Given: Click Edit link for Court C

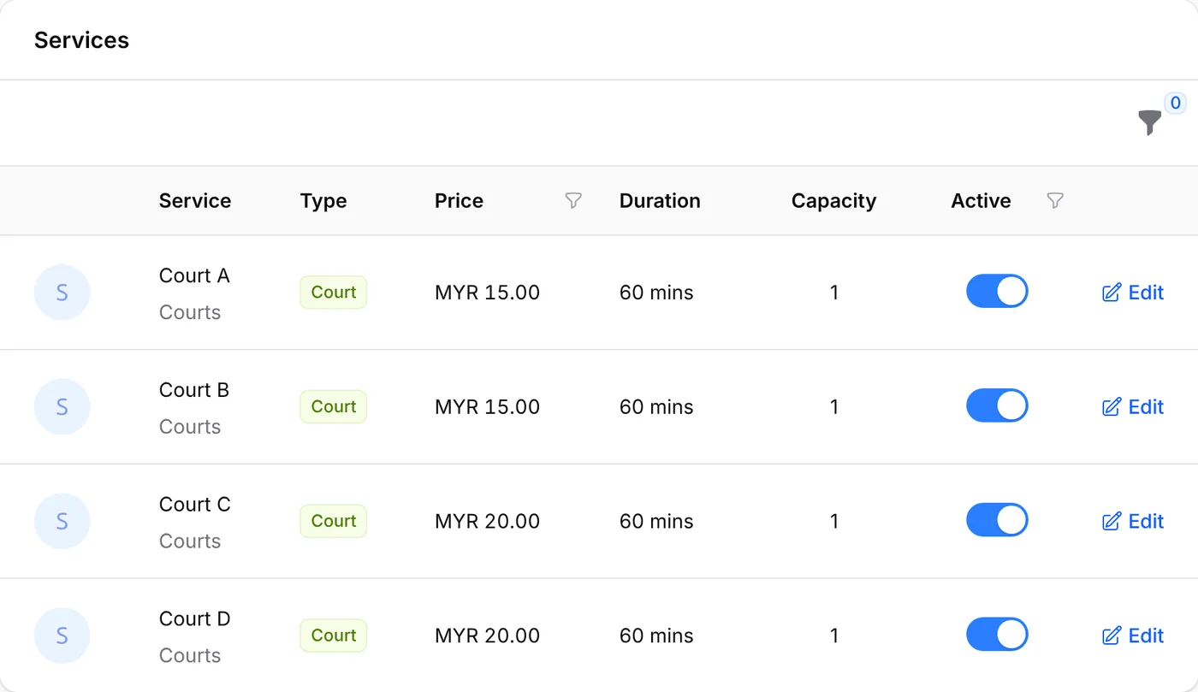Looking at the screenshot, I should point(1132,522).
